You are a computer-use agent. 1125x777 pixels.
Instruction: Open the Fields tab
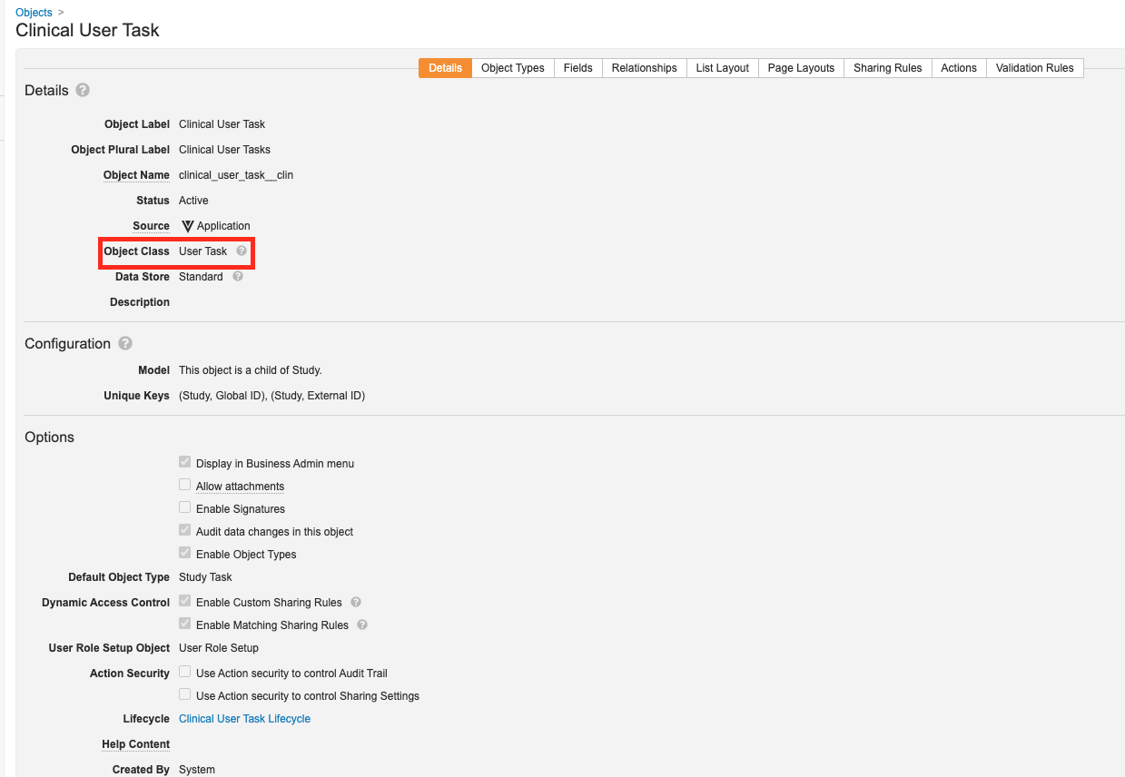click(x=577, y=68)
